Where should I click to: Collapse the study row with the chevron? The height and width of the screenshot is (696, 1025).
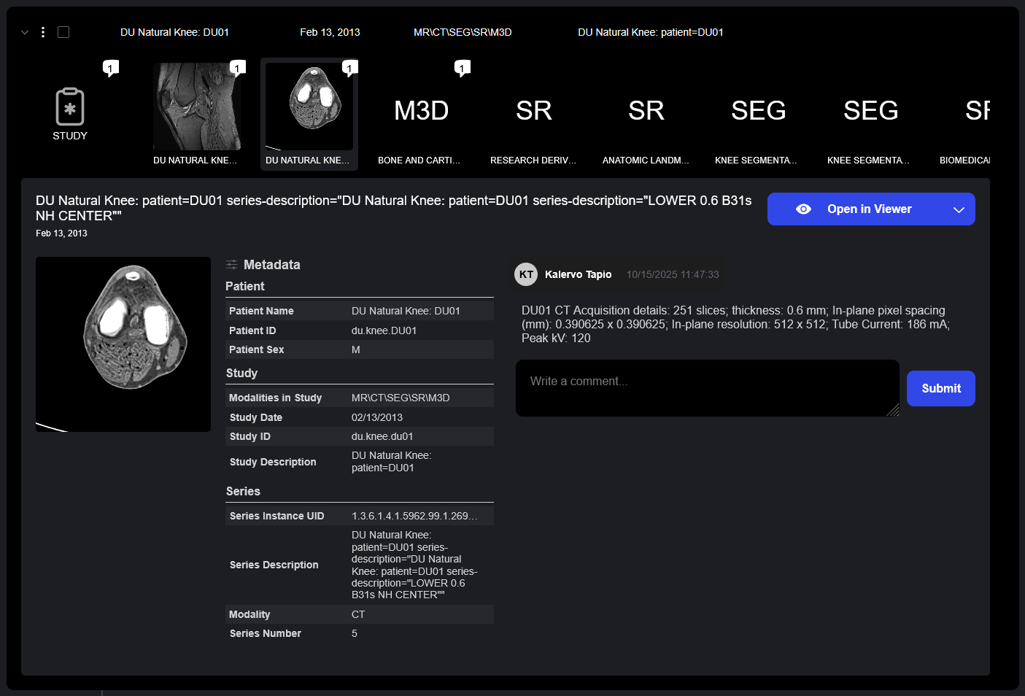(x=24, y=32)
